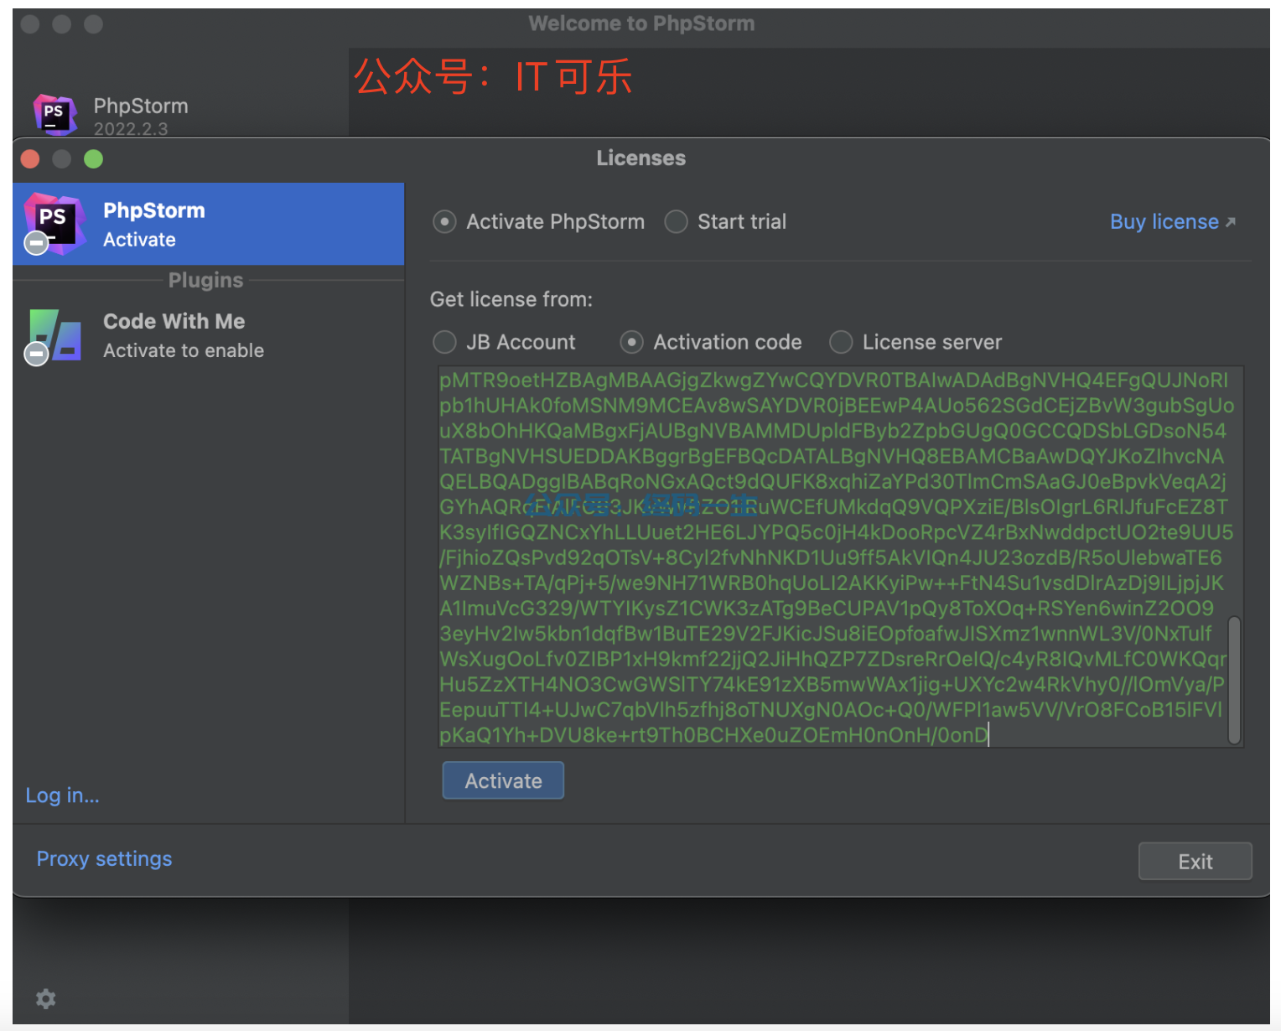Image resolution: width=1281 pixels, height=1031 pixels.
Task: Click 'Activate to enable' text under Code With Me
Action: pos(184,351)
